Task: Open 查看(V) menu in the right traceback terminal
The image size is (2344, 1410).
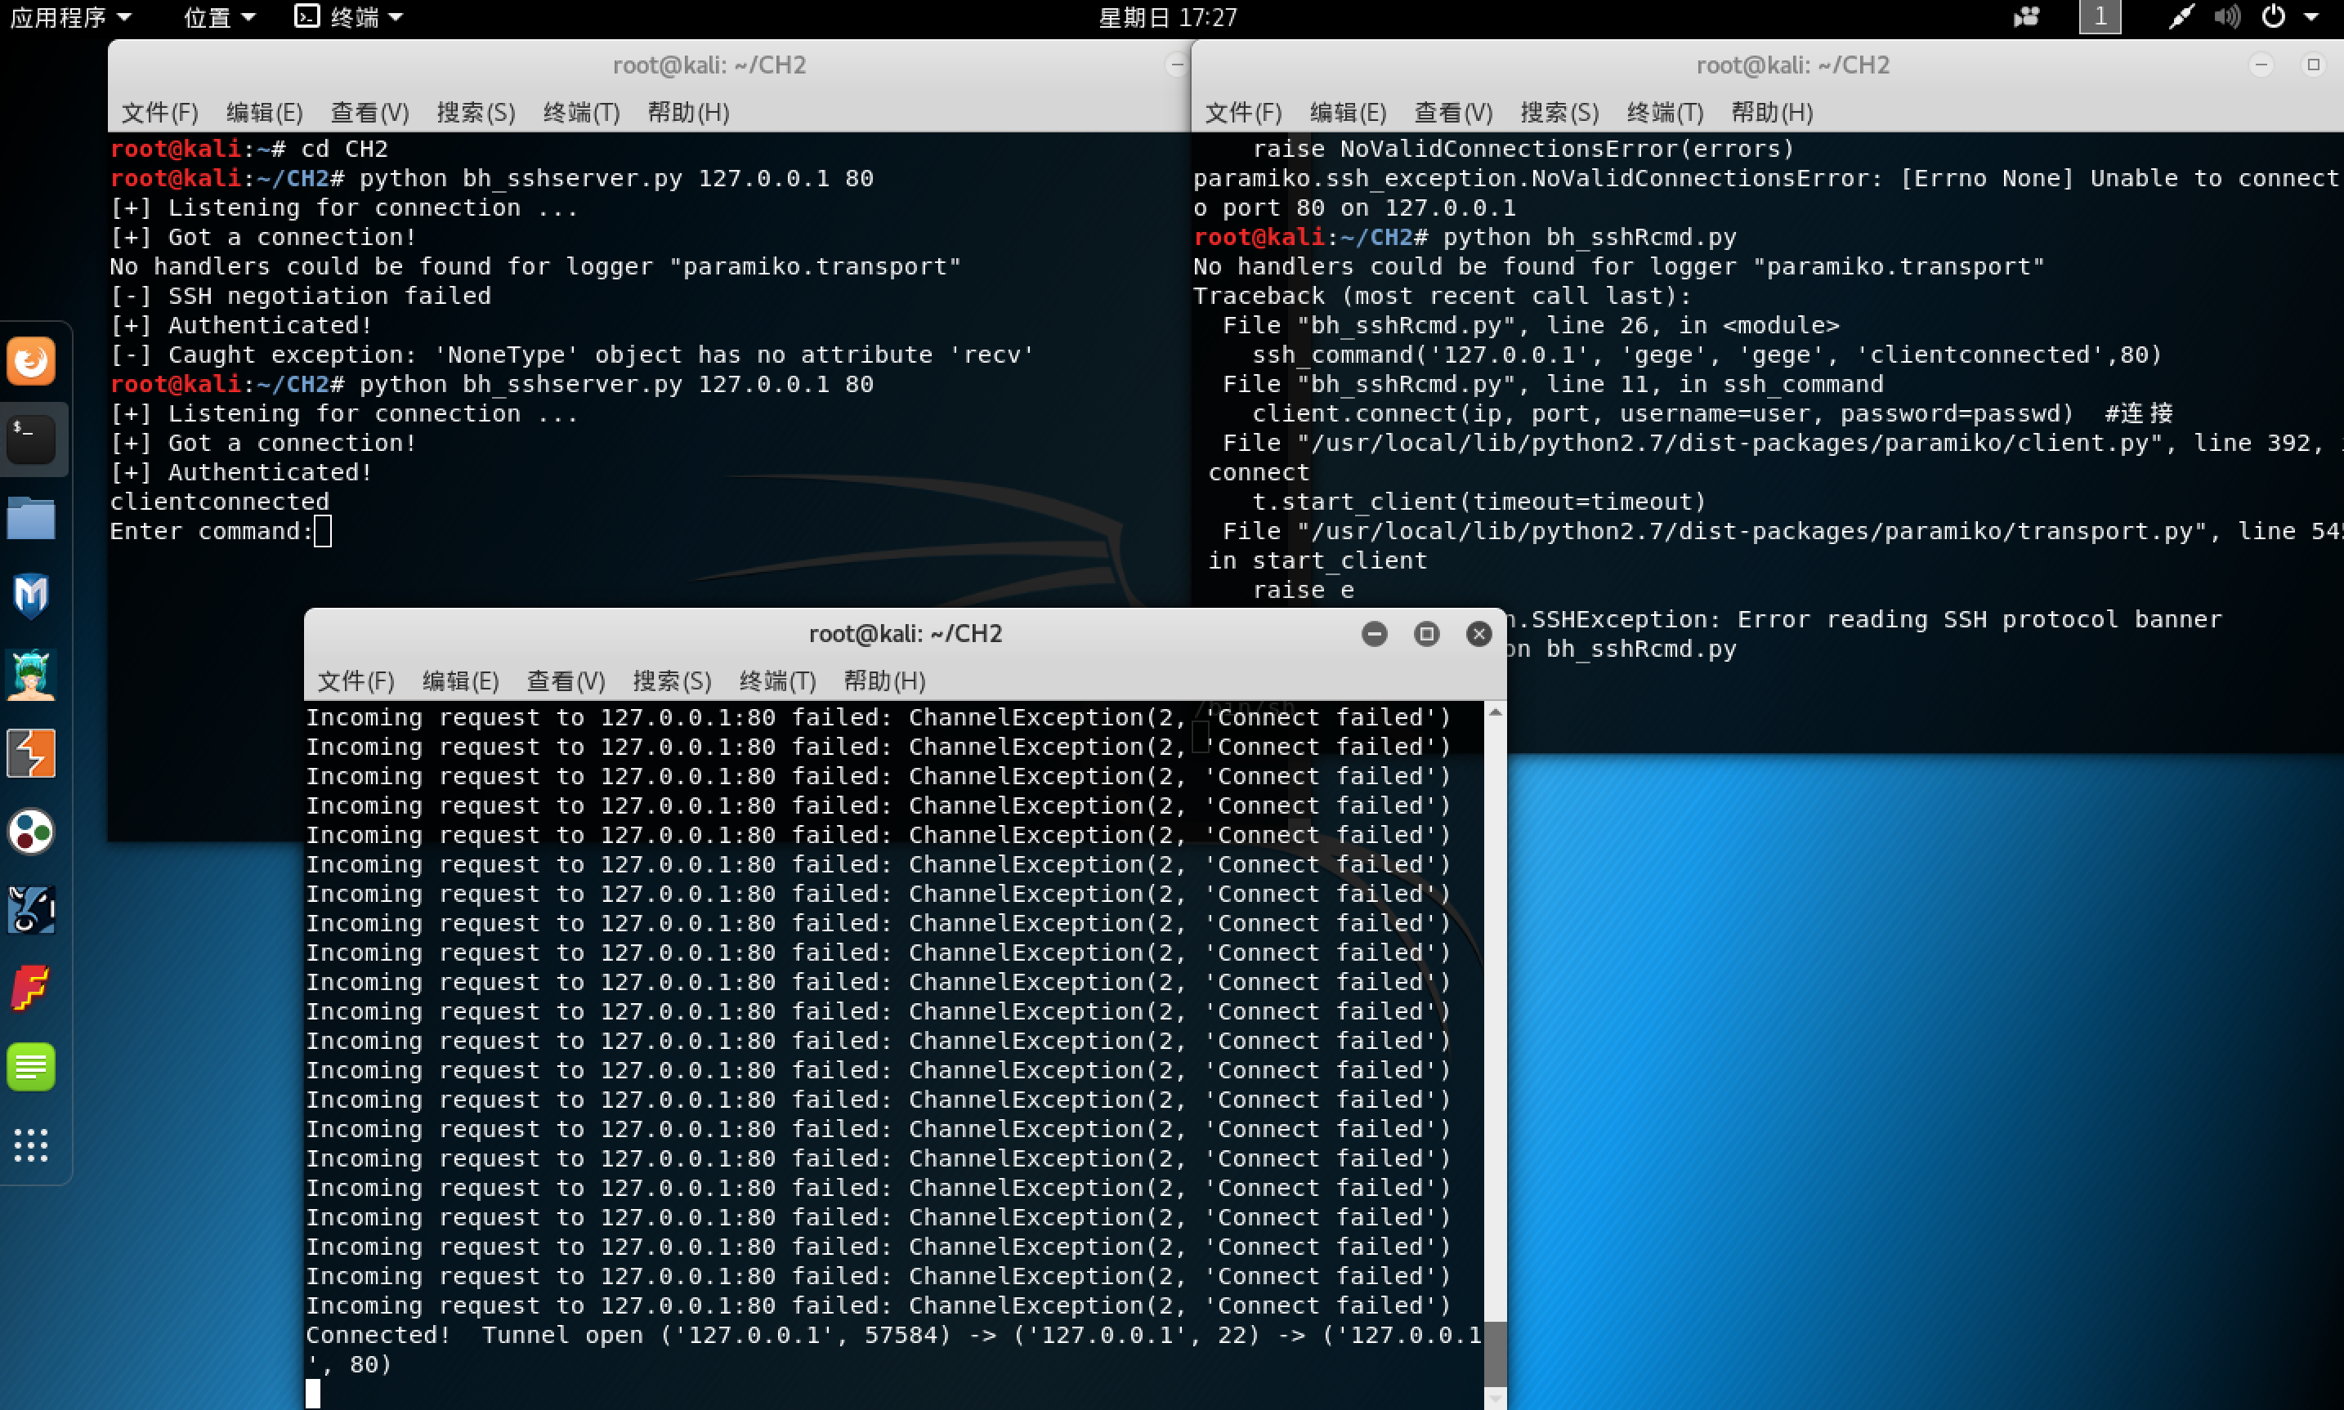Action: [x=1453, y=112]
